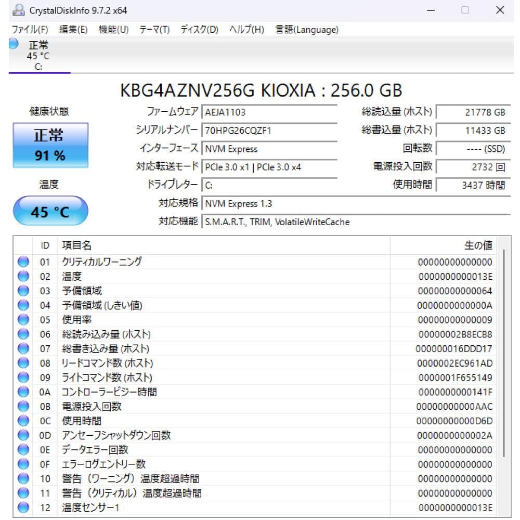This screenshot has width=520, height=520.
Task: Click the status icon for 06 総読み込み量 row
Action: (23, 334)
